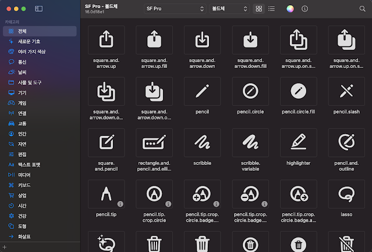Select the pencil.tip symbol

pos(106,194)
